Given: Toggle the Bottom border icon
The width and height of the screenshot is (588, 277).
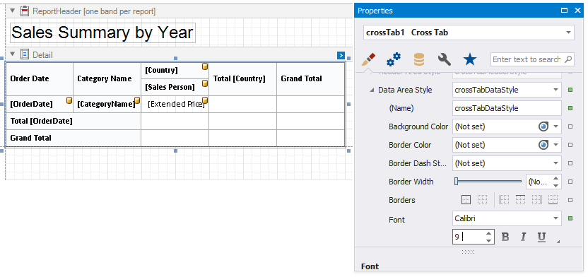Looking at the screenshot, I should tap(553, 200).
